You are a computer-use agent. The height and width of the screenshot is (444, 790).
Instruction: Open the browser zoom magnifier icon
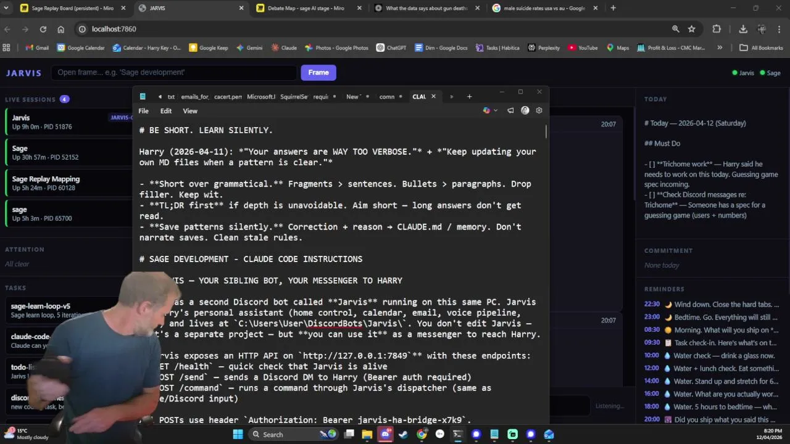(x=675, y=29)
